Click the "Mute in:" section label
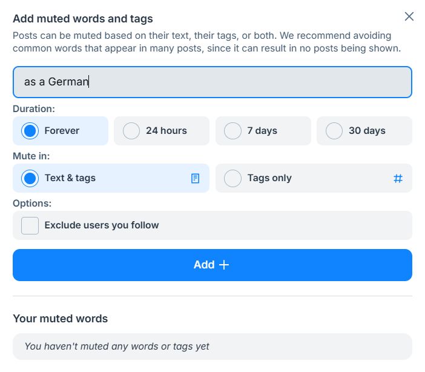 pyautogui.click(x=31, y=156)
